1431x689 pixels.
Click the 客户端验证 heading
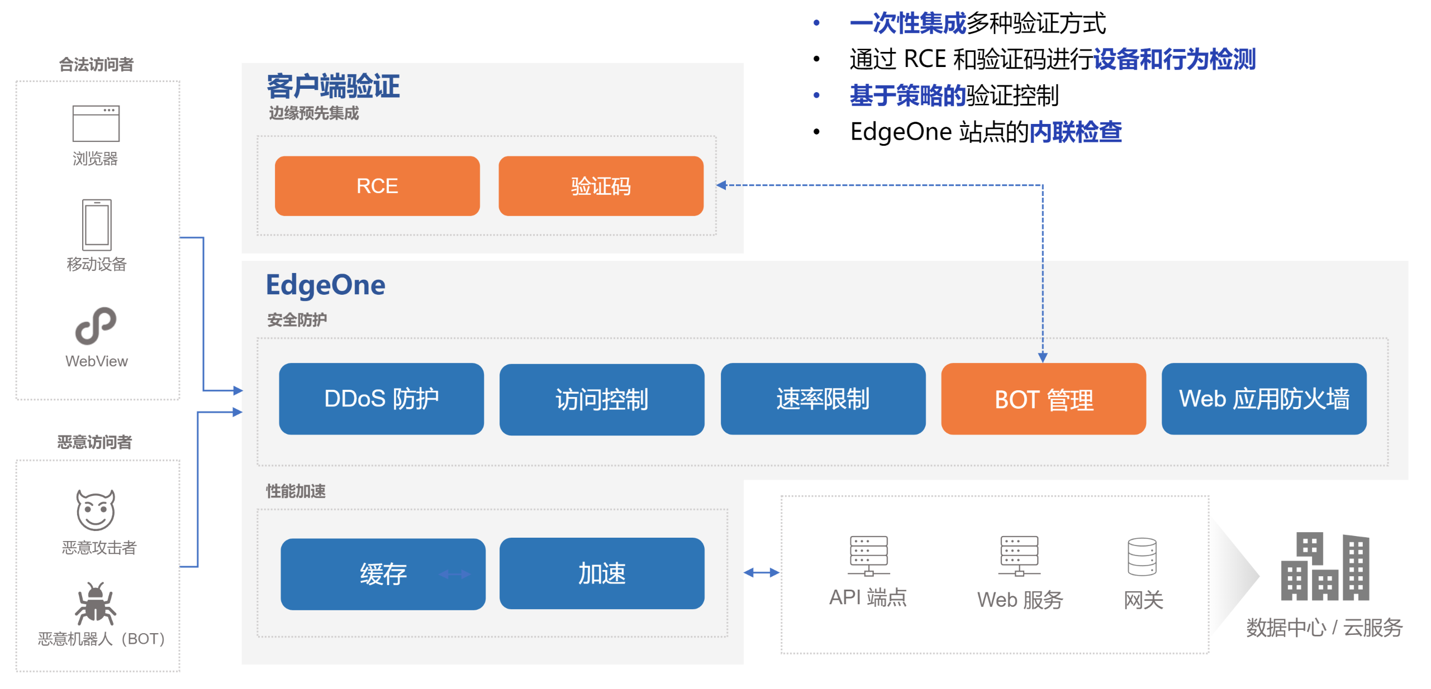click(333, 86)
